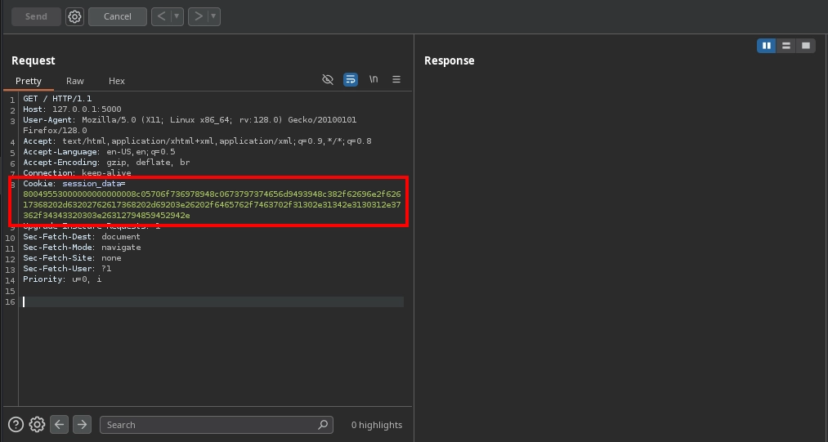
Task: Expand the forward history dropdown arrow
Action: pyautogui.click(x=213, y=16)
